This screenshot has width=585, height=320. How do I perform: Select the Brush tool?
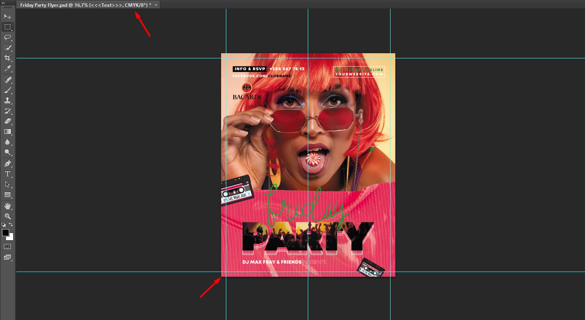click(x=8, y=90)
